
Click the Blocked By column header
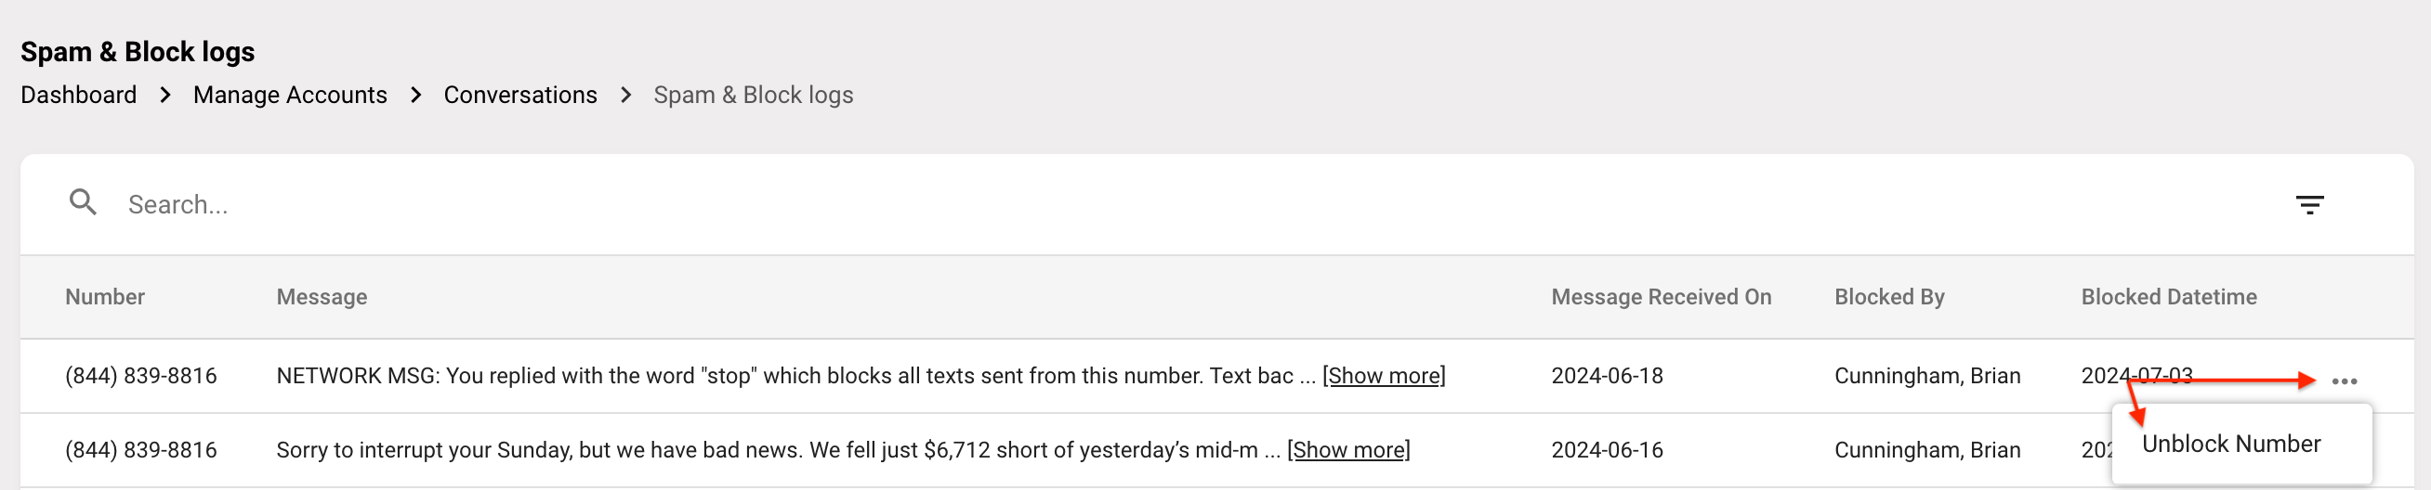pos(1889,297)
